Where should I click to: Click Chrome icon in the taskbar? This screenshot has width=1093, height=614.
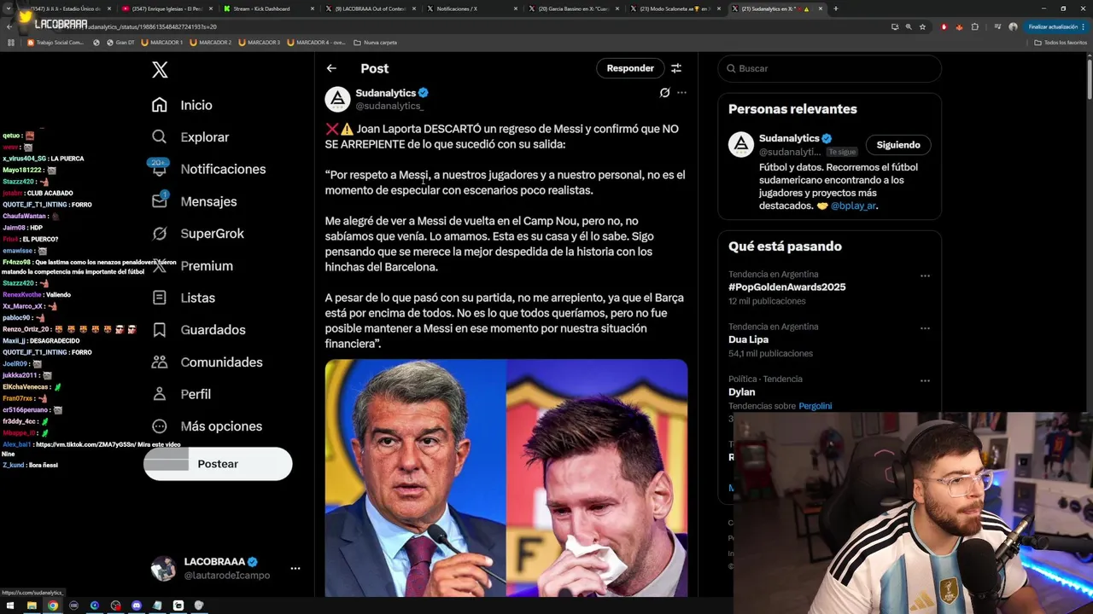(53, 605)
